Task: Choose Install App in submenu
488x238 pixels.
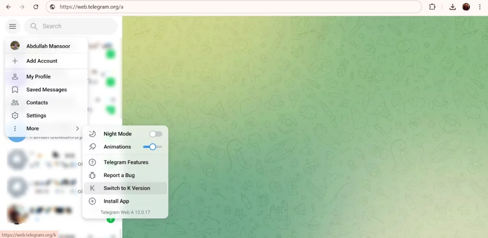Action: pyautogui.click(x=125, y=201)
